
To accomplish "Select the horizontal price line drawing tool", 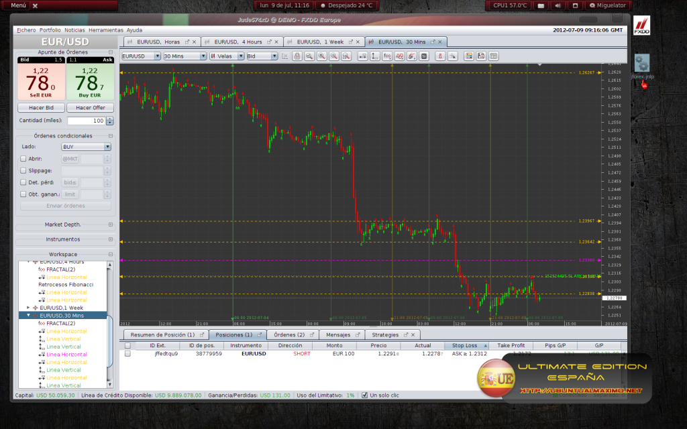I will click(362, 56).
